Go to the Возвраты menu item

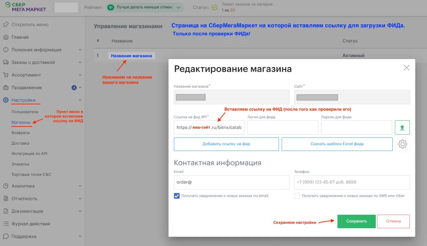pyautogui.click(x=21, y=133)
